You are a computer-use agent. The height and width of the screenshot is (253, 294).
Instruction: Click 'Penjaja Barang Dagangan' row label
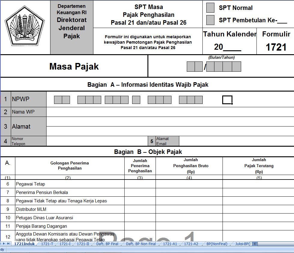click(41, 226)
